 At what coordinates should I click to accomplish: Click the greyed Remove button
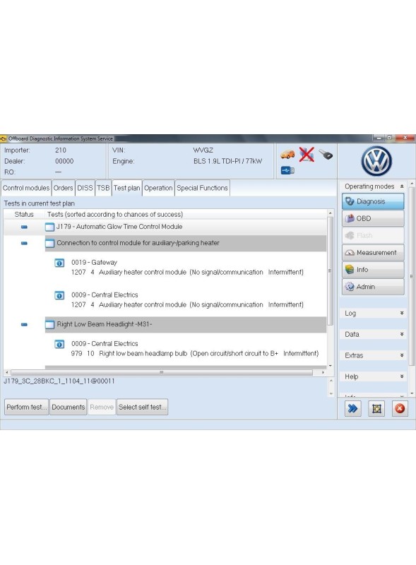click(x=102, y=407)
